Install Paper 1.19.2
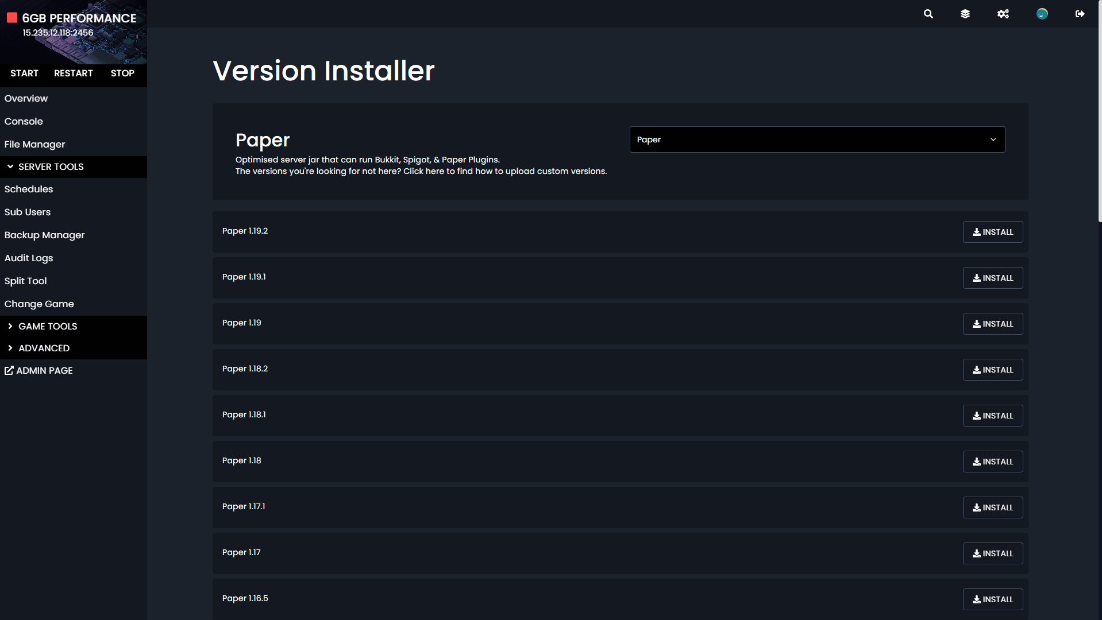Screen dimensions: 1102x620 (992, 232)
